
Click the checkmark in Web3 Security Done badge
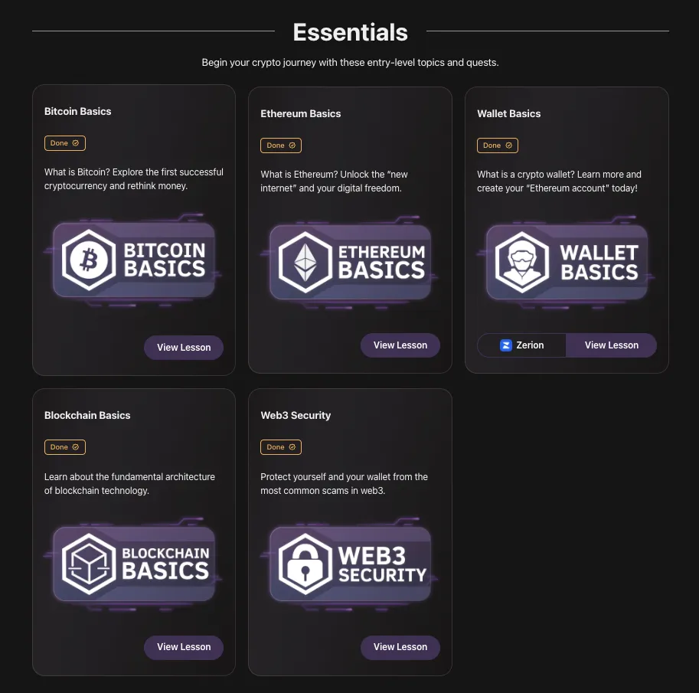(x=292, y=447)
